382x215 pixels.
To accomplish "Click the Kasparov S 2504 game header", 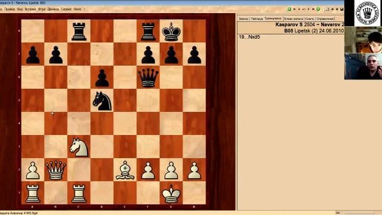I will coord(309,24).
